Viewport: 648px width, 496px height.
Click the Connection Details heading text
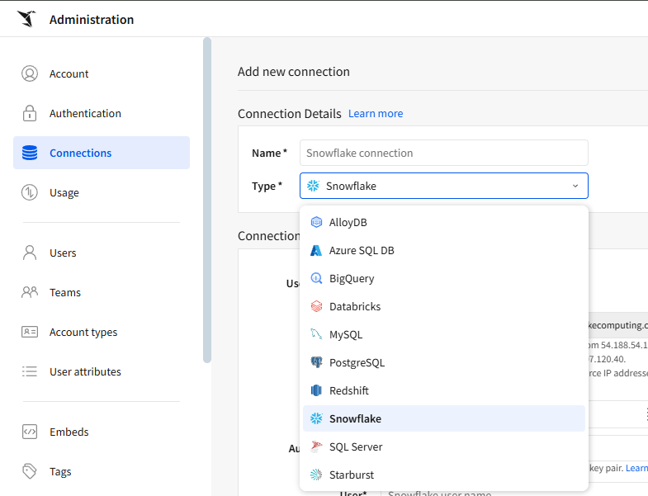(x=289, y=114)
